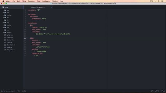Expand the tmp folder arrow
This screenshot has width=166, height=93.
coord(3,30)
